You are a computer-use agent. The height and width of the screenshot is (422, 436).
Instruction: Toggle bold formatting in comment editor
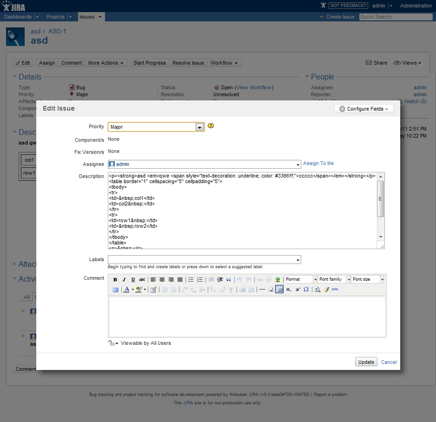tap(115, 280)
